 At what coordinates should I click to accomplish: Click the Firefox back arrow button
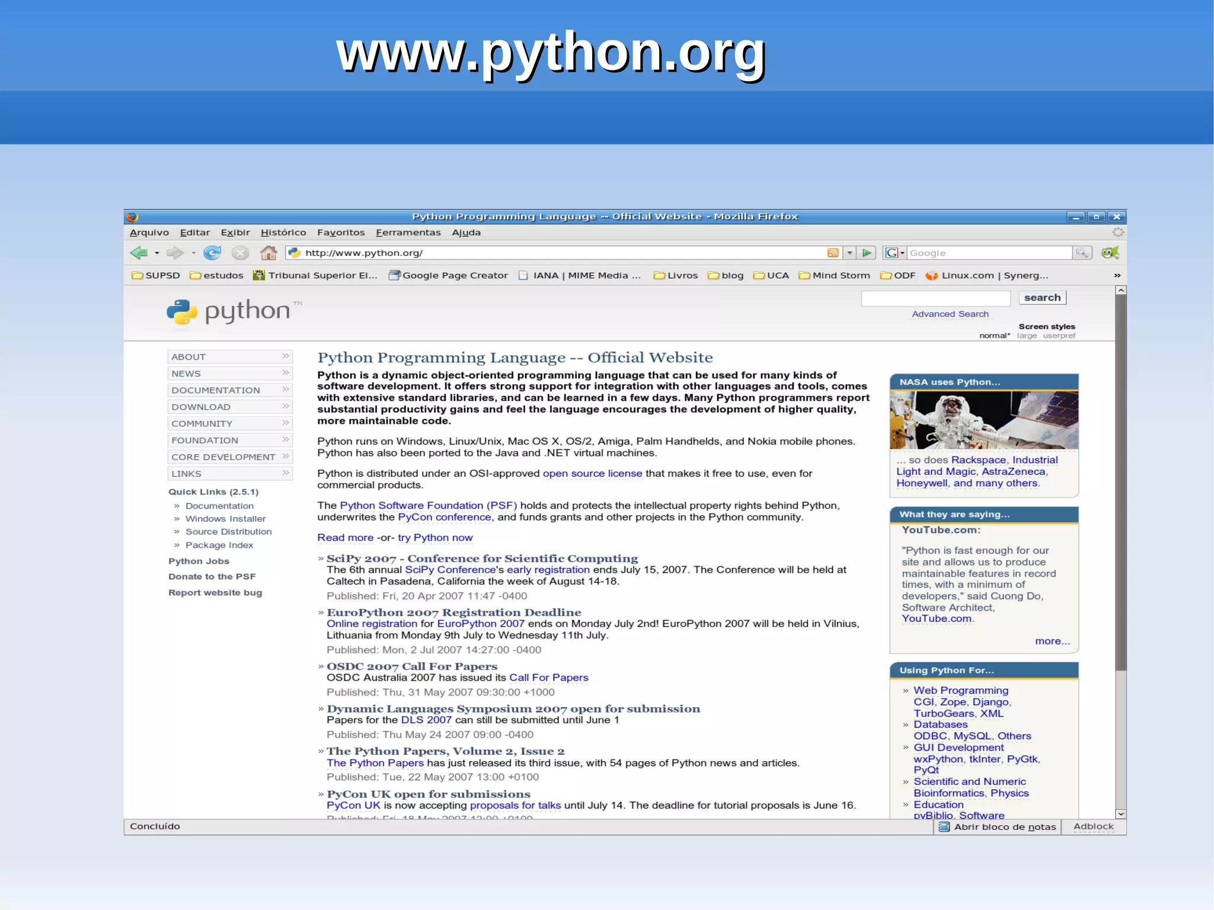pyautogui.click(x=139, y=253)
